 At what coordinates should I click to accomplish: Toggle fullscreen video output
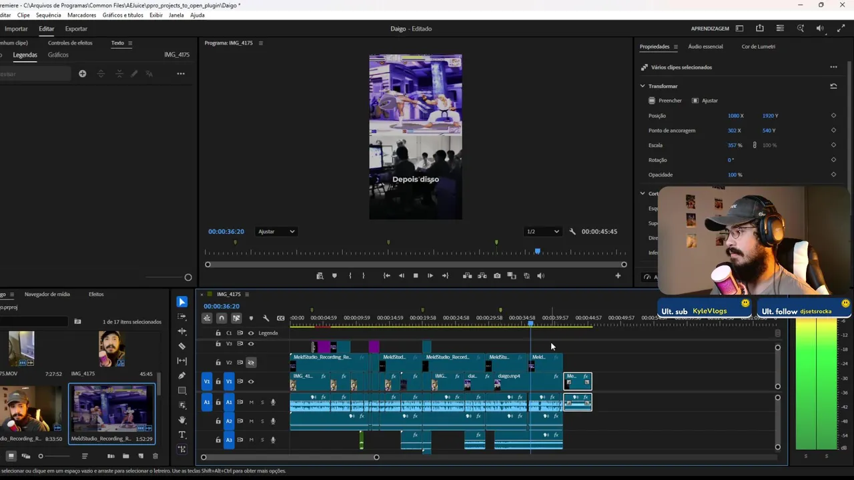[841, 29]
